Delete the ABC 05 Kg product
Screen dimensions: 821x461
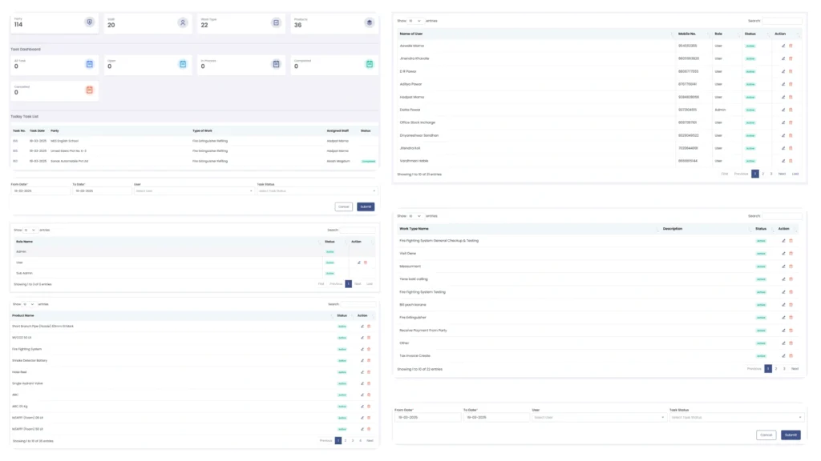click(x=369, y=407)
